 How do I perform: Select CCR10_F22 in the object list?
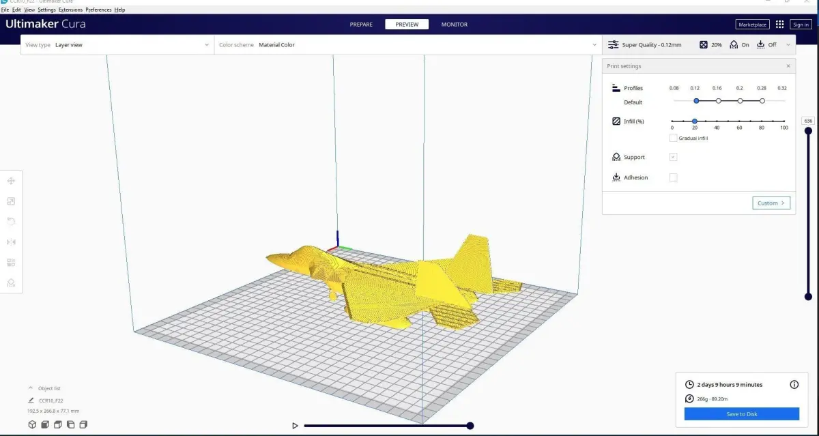tap(51, 401)
